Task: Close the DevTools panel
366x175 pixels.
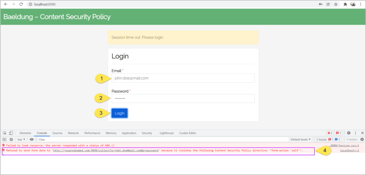Action: pyautogui.click(x=362, y=133)
